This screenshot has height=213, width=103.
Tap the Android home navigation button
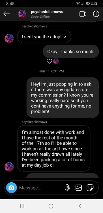click(51, 206)
